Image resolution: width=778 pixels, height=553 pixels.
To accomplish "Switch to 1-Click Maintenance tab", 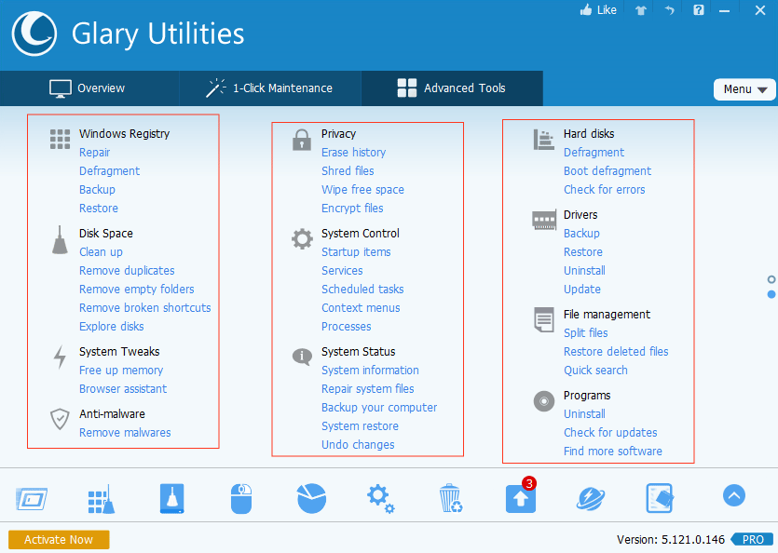I will 270,88.
